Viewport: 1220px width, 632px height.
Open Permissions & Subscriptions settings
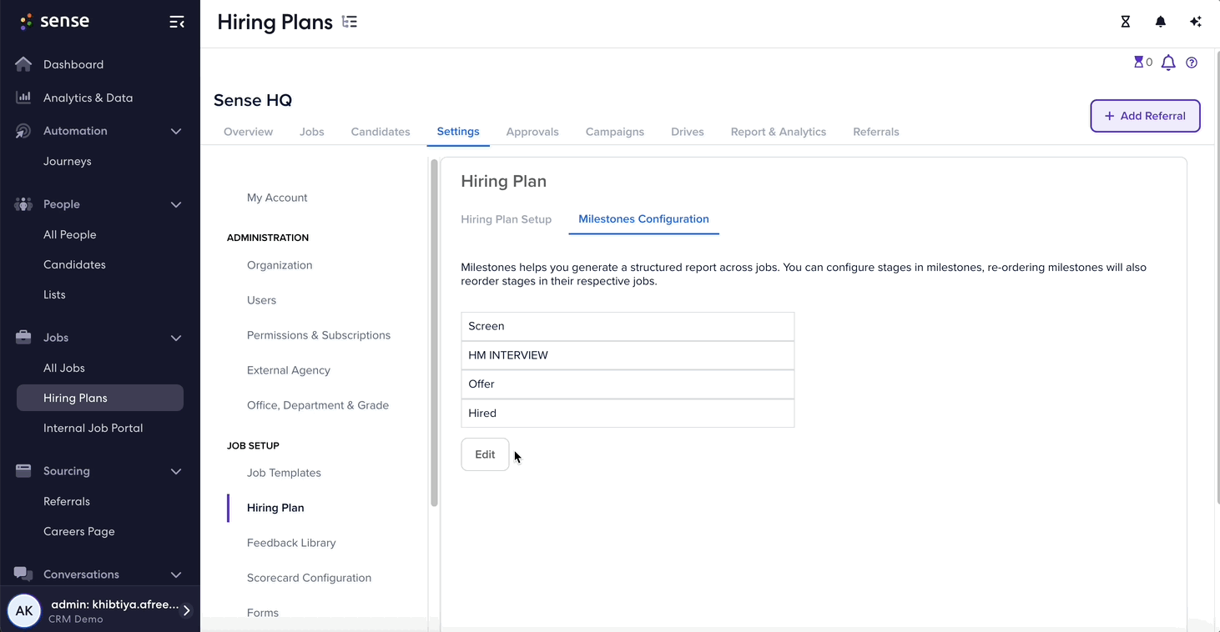pos(319,335)
